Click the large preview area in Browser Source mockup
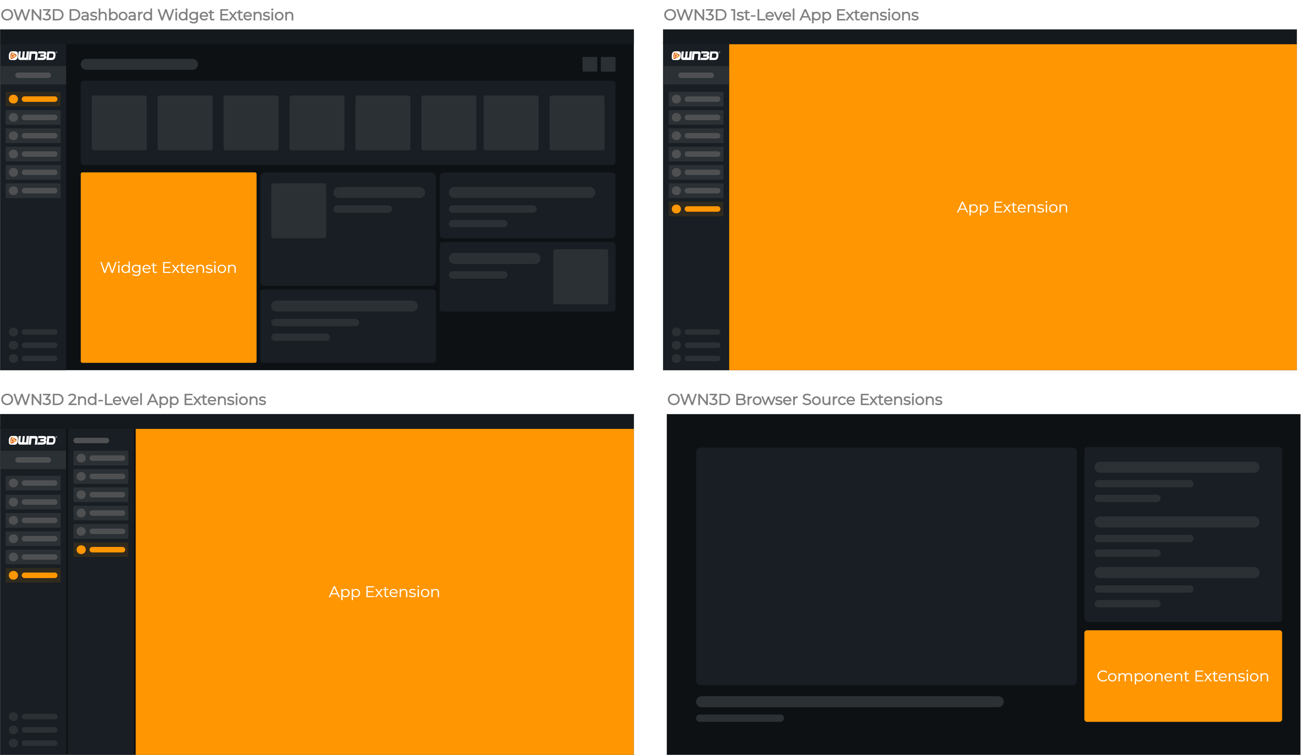 [886, 566]
